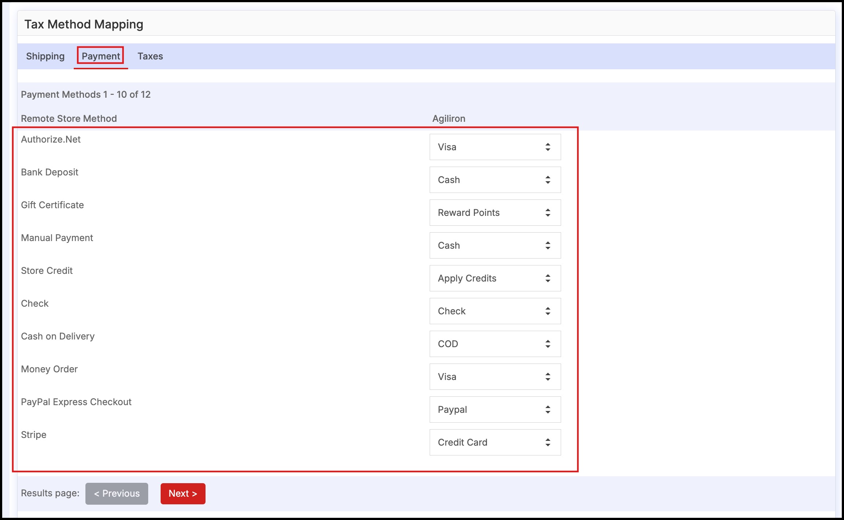Screen dimensions: 844x520
Task: Click the Check method label on the left
Action: coord(35,303)
